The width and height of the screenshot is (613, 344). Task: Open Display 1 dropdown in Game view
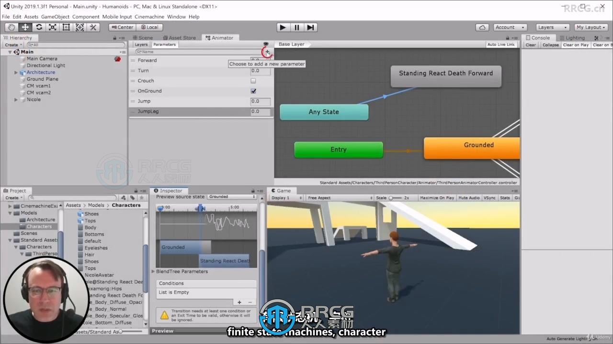[286, 198]
